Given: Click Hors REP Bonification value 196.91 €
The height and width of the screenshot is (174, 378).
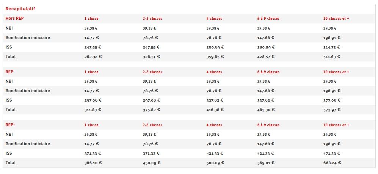Looking at the screenshot, I should pyautogui.click(x=332, y=38).
